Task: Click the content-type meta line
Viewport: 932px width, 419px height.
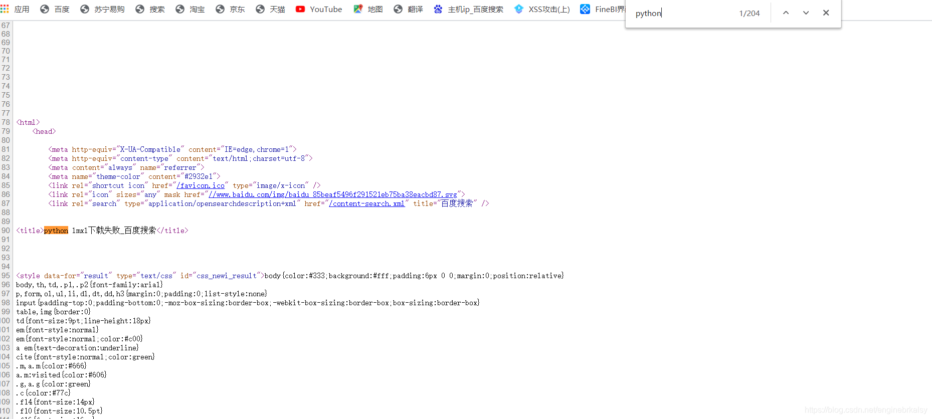Action: [x=180, y=158]
